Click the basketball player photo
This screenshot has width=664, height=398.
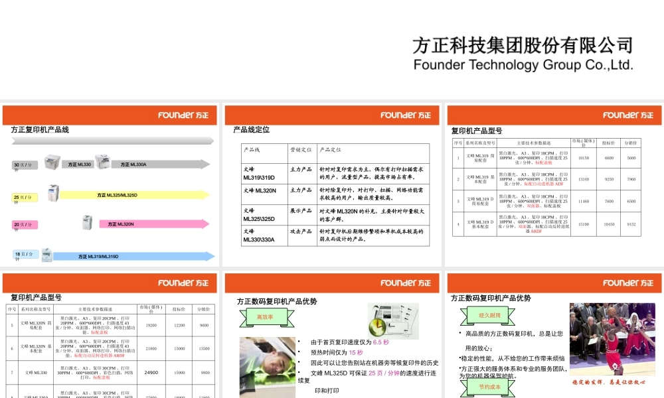[612, 339]
